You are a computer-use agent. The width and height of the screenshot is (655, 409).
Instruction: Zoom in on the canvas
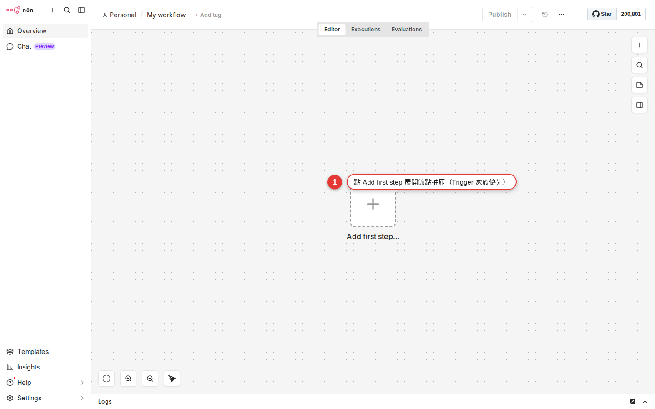coord(128,379)
